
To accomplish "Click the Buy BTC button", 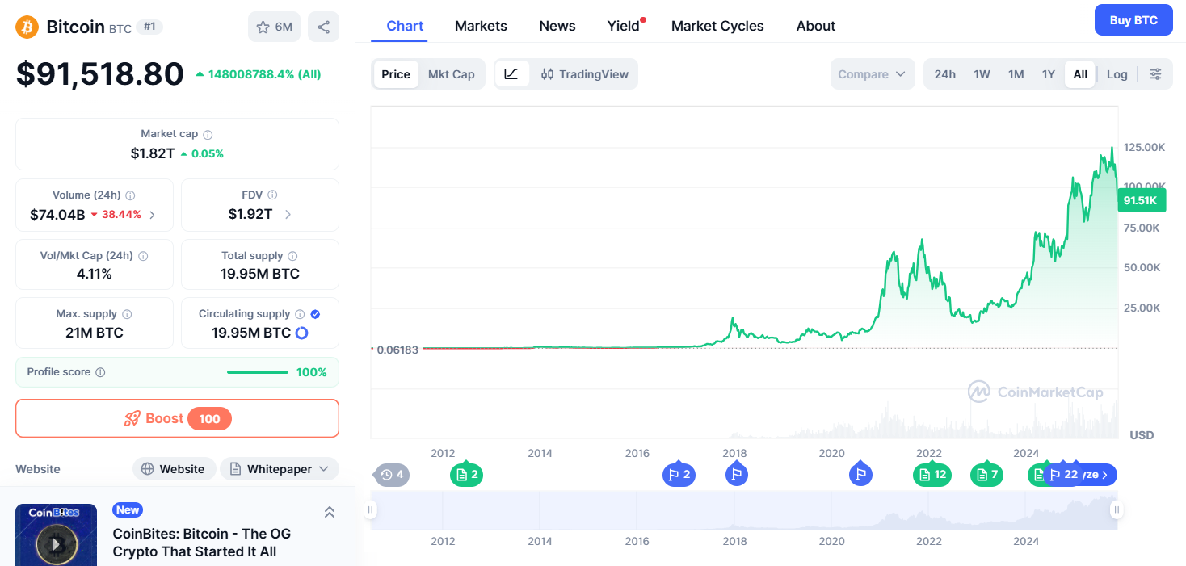I will pos(1133,20).
